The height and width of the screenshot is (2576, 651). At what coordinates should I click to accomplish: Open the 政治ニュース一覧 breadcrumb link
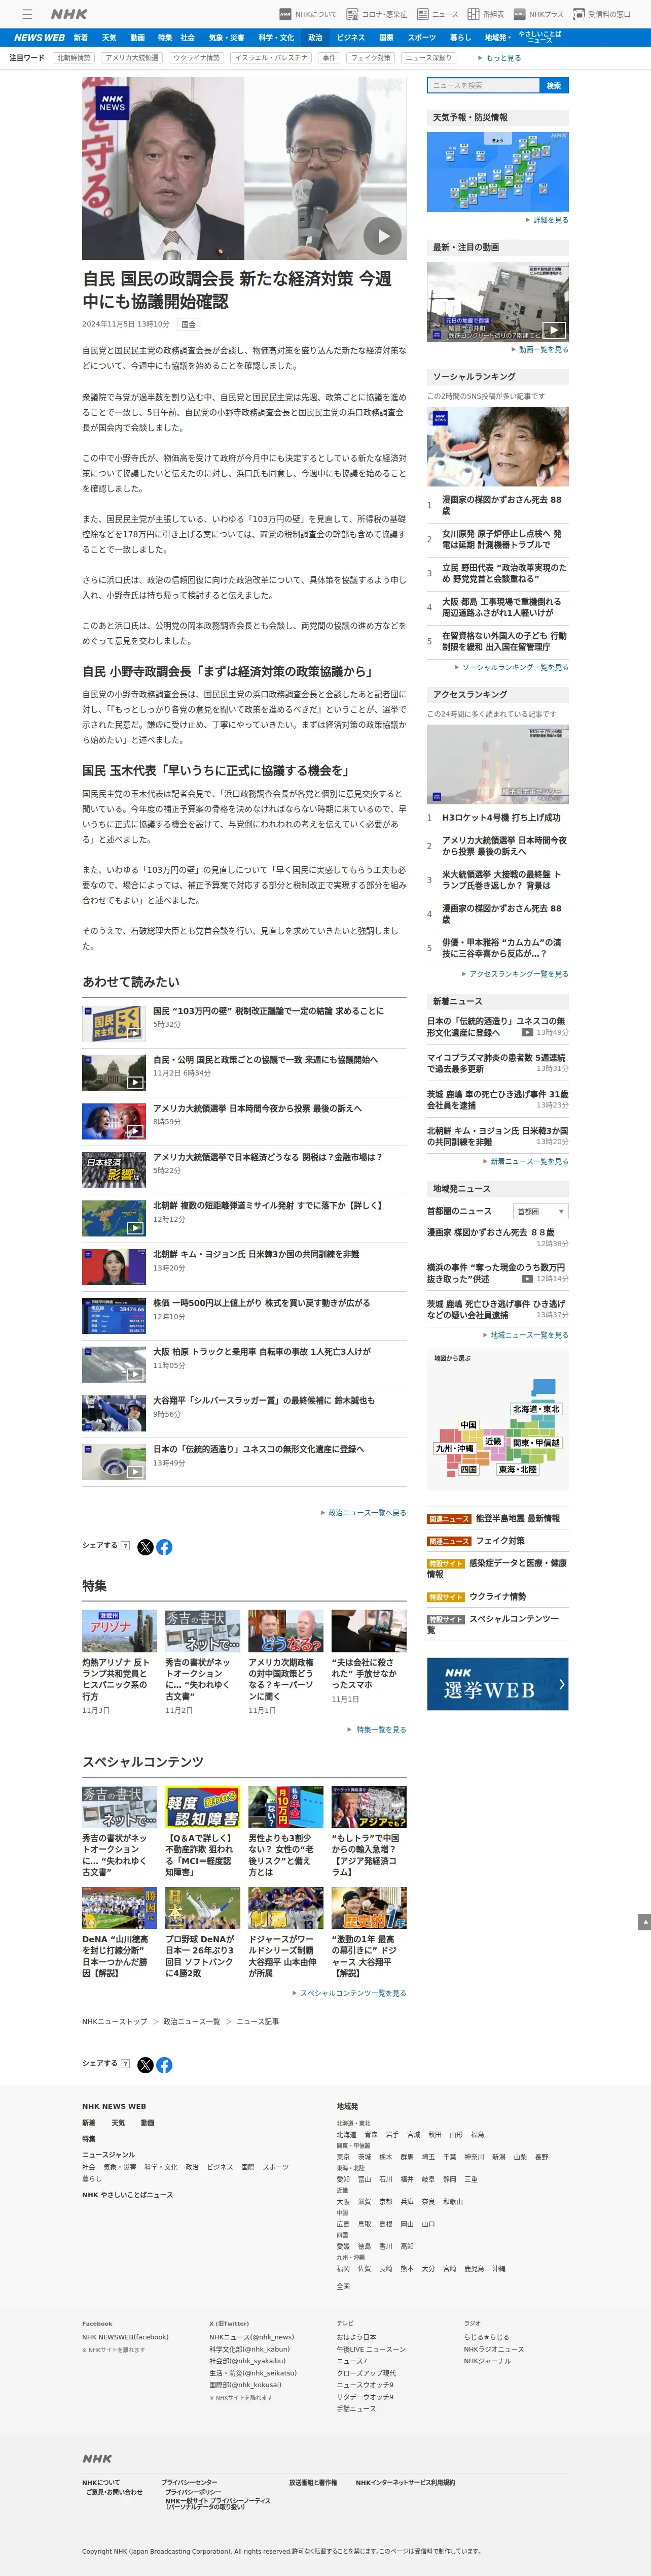192,2022
